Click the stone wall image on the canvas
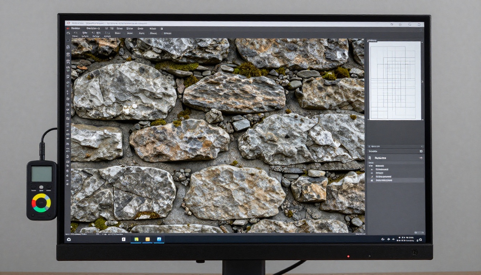Image resolution: width=481 pixels, height=275 pixels. coord(218,135)
